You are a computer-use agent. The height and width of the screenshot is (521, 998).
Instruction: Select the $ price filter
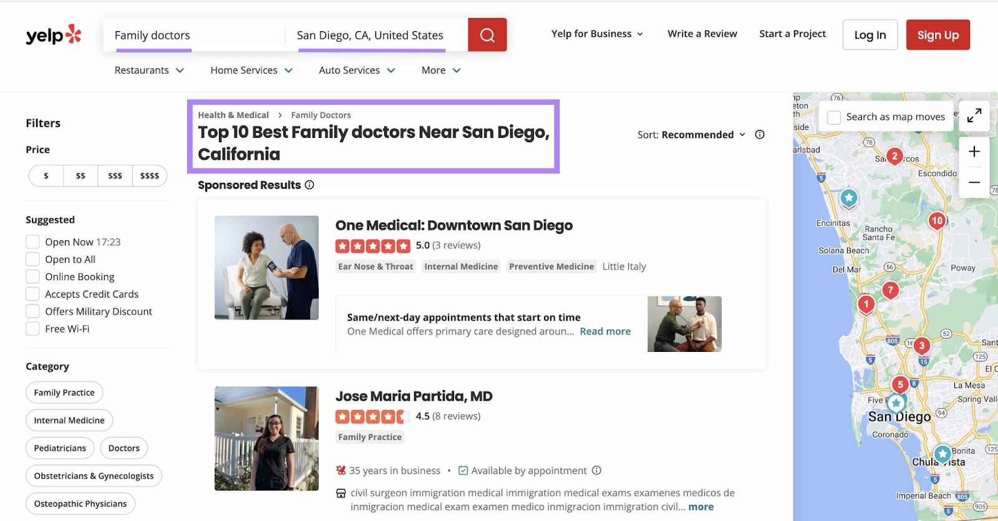tap(46, 176)
